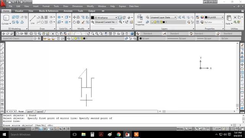The image size is (245, 138).
Task: Click the Save icon in standard toolbar
Action: tap(26, 34)
